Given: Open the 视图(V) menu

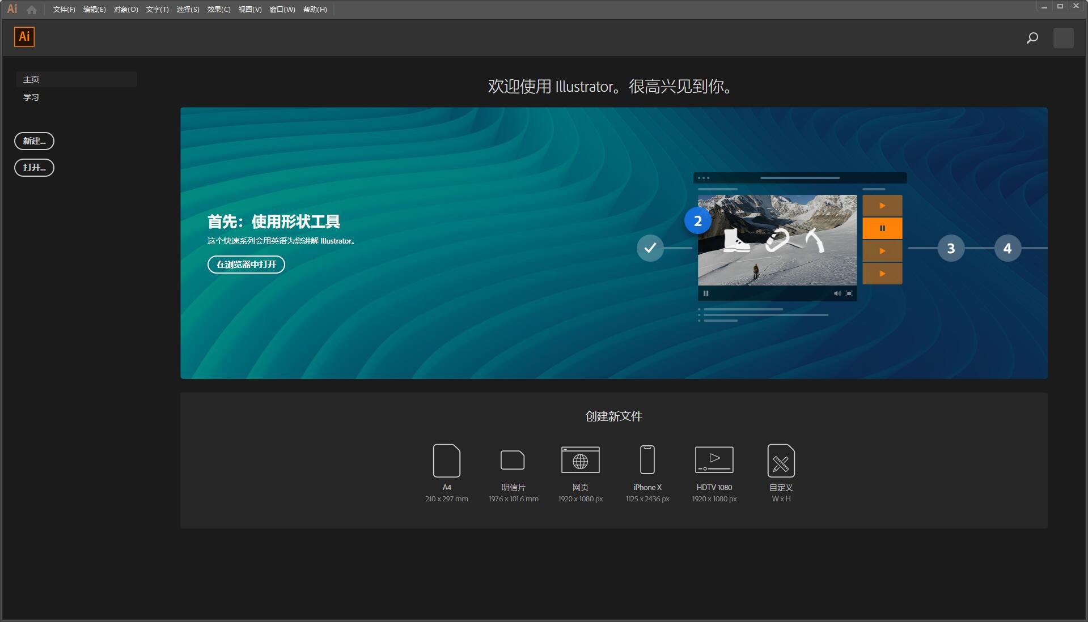Looking at the screenshot, I should pyautogui.click(x=250, y=10).
